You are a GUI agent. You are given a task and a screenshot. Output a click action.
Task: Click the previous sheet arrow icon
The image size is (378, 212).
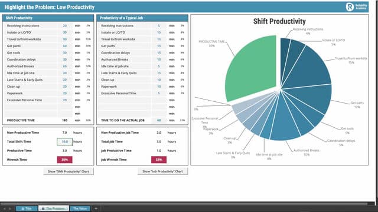point(4,208)
